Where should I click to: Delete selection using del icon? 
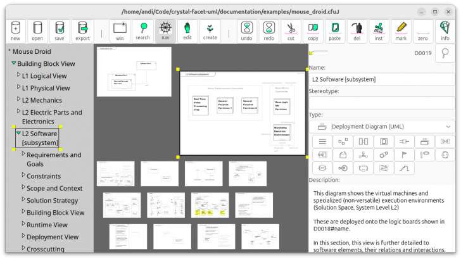pyautogui.click(x=357, y=31)
